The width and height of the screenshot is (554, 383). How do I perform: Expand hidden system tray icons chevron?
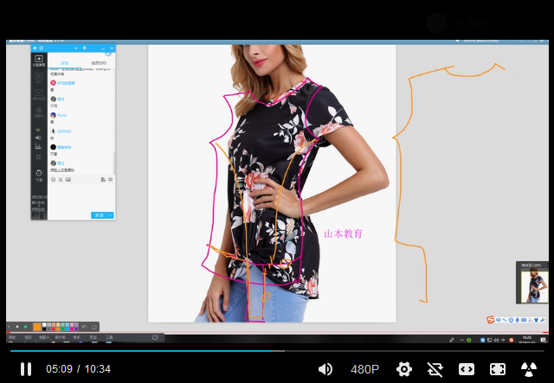(461, 340)
